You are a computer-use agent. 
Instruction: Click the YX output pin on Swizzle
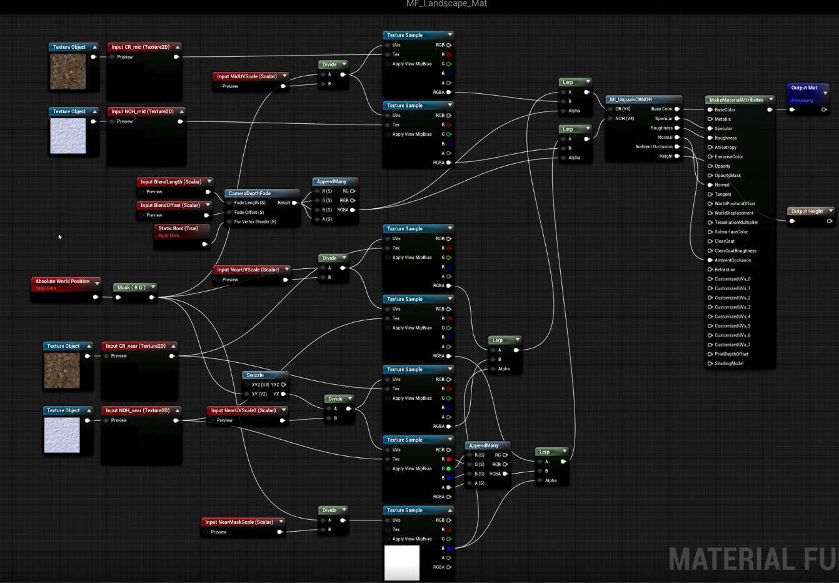(283, 394)
